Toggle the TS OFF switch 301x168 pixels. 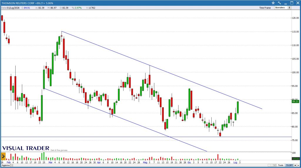pyautogui.click(x=289, y=165)
